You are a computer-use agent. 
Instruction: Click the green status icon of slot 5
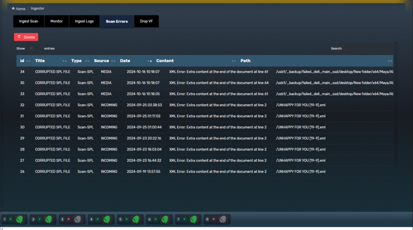point(136,220)
